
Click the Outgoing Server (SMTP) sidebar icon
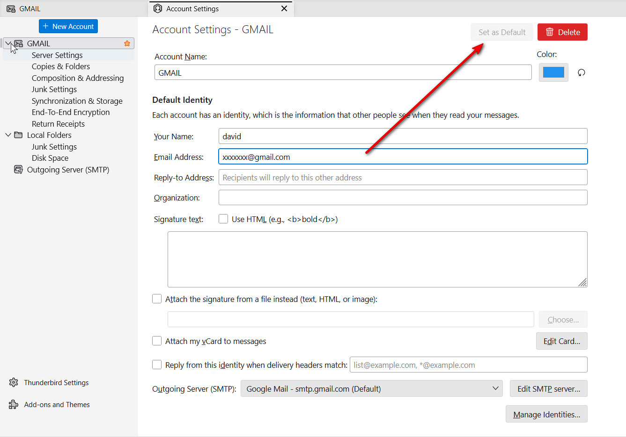[18, 170]
